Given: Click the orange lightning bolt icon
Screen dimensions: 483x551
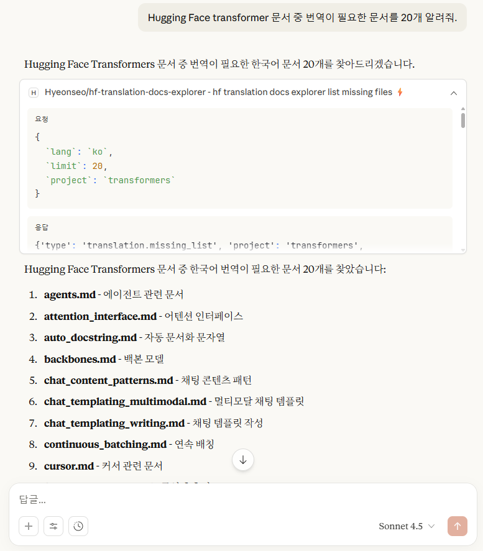Looking at the screenshot, I should click(x=400, y=93).
